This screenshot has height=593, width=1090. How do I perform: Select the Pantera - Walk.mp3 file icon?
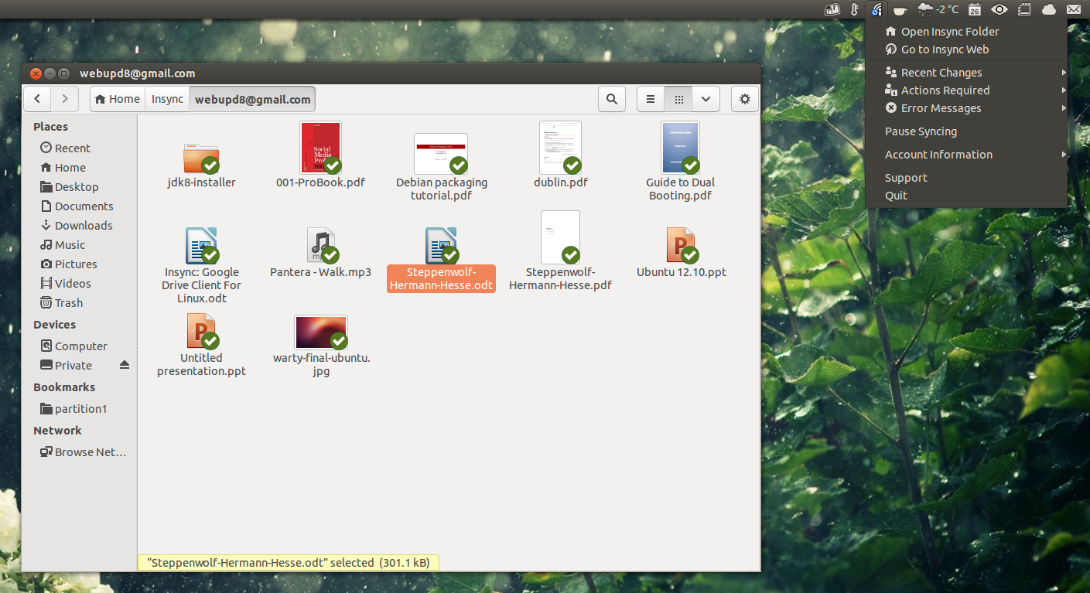coord(320,246)
